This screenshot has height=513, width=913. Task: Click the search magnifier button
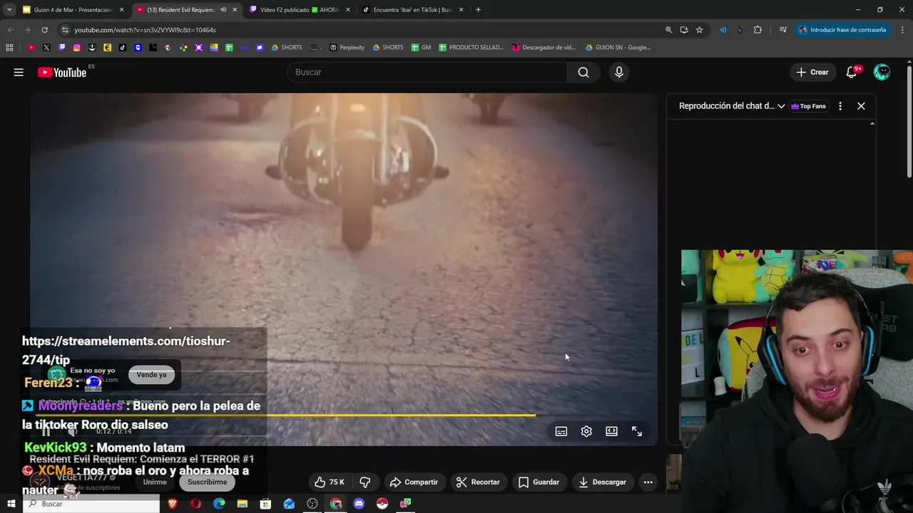point(583,72)
